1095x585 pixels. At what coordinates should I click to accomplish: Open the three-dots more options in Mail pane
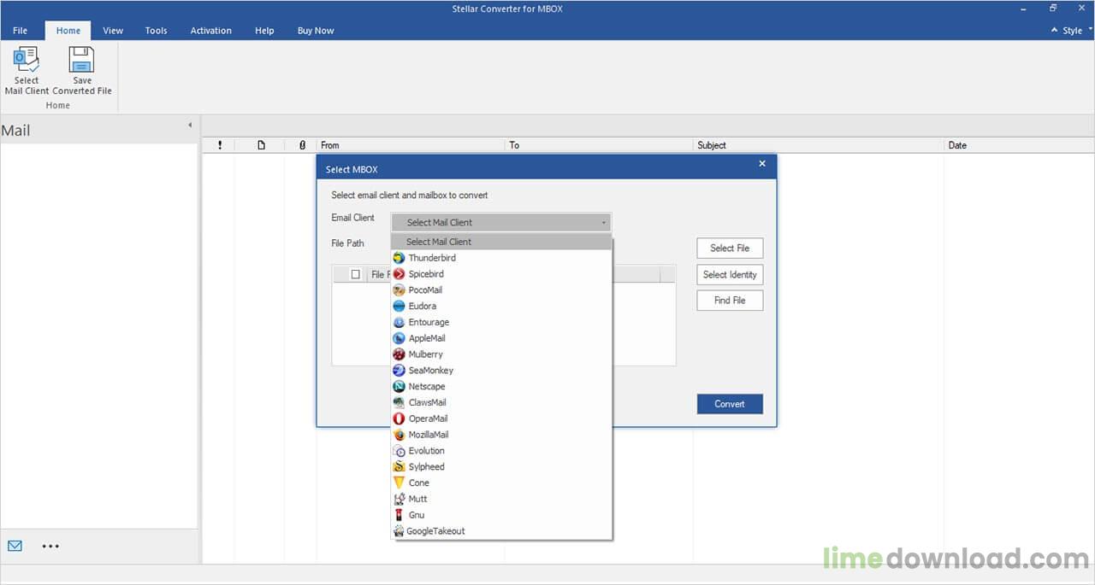(50, 546)
